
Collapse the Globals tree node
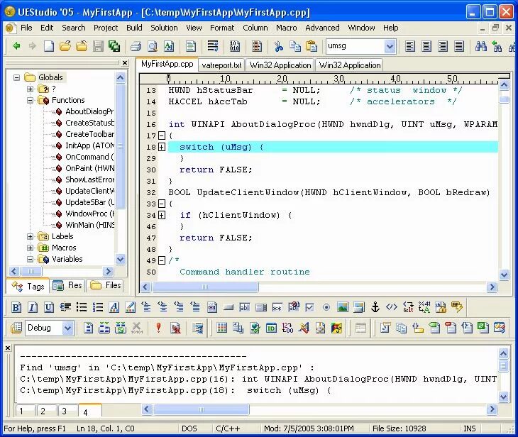[x=16, y=77]
